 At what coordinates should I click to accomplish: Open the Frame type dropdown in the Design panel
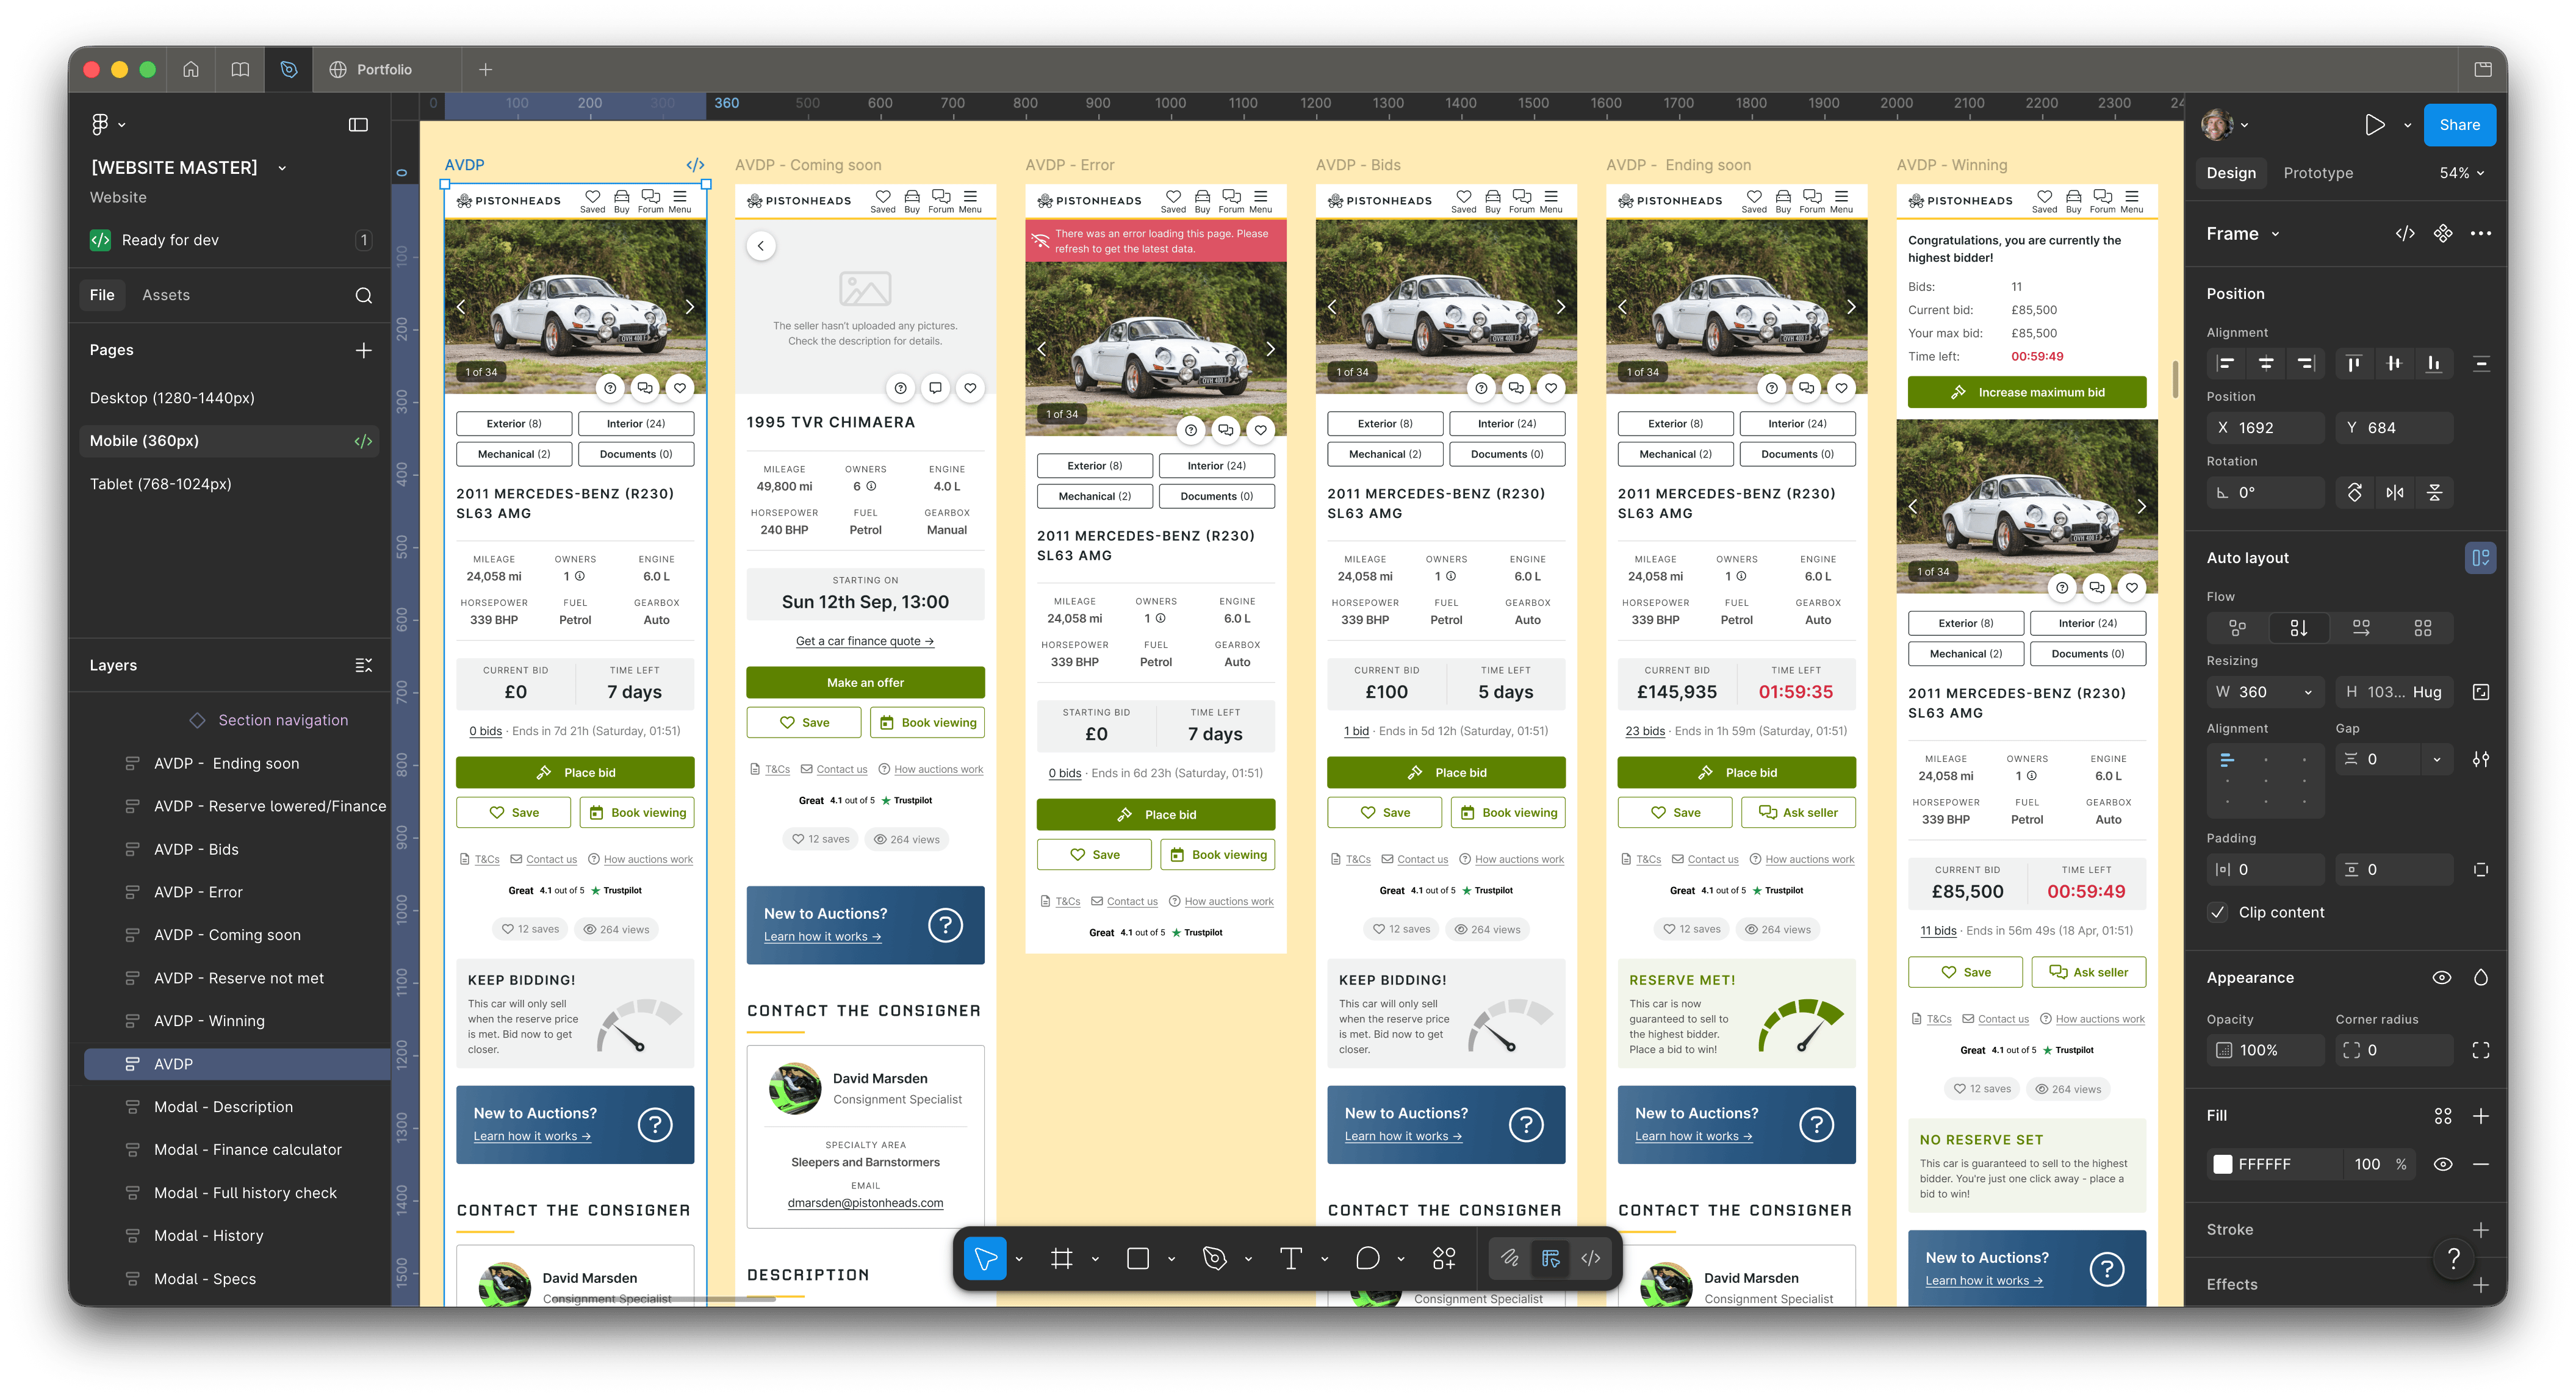pyautogui.click(x=2243, y=233)
